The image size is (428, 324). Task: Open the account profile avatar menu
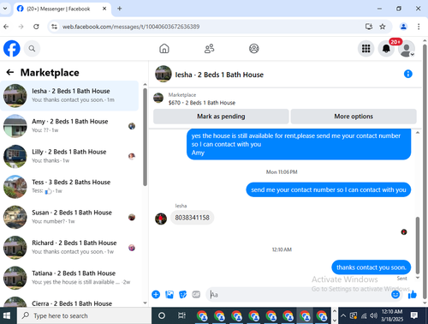pos(407,49)
